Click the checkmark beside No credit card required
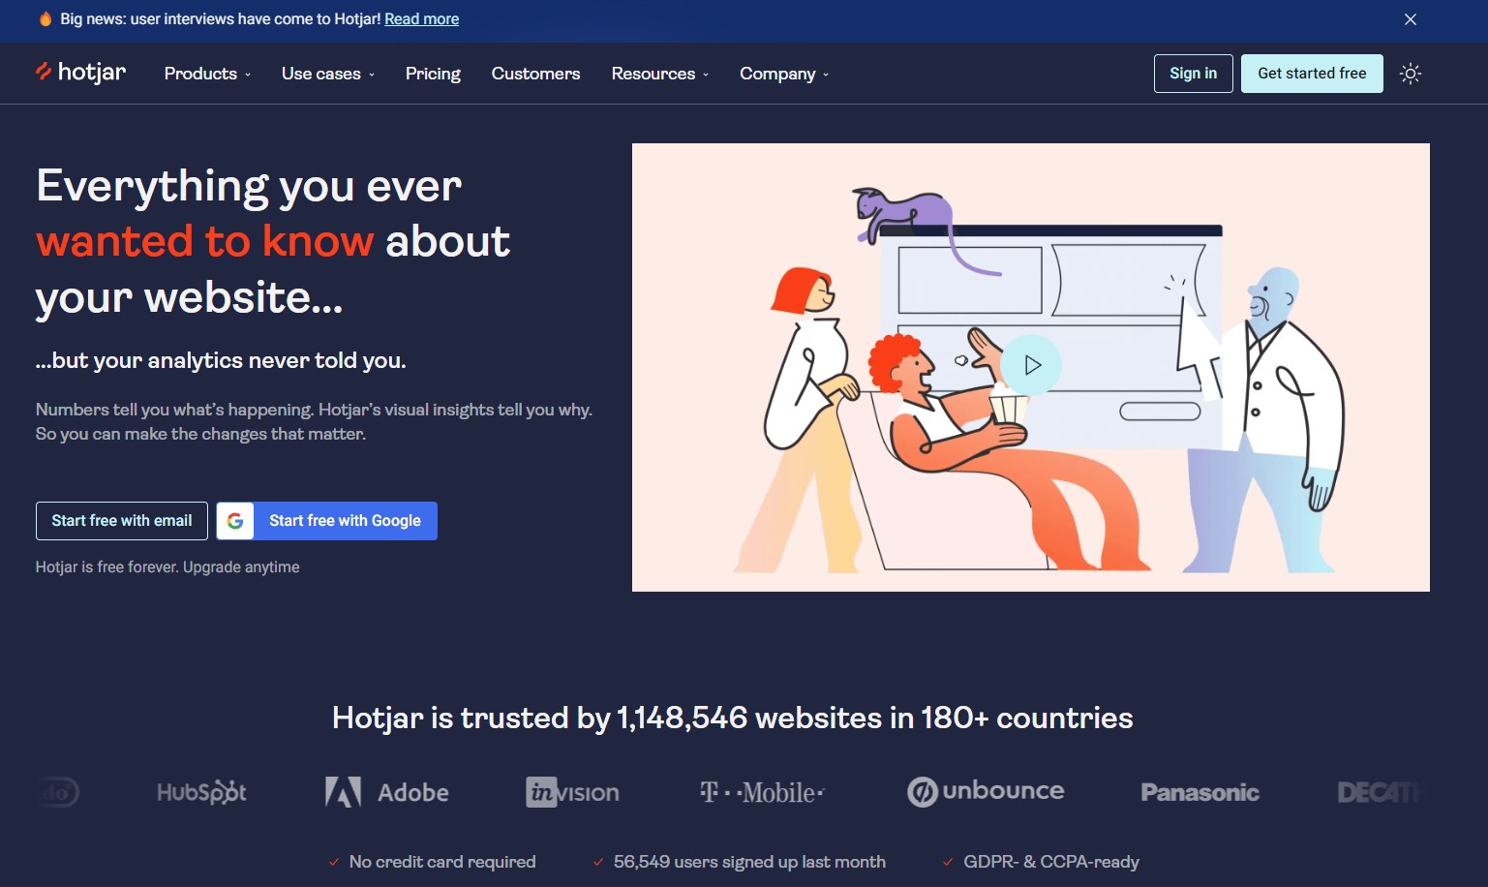This screenshot has height=887, width=1488. click(x=334, y=862)
